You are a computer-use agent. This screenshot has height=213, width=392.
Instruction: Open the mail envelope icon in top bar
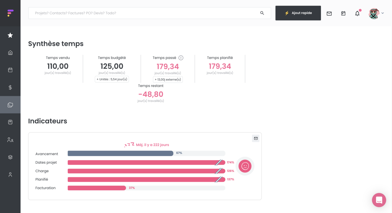pos(329,13)
